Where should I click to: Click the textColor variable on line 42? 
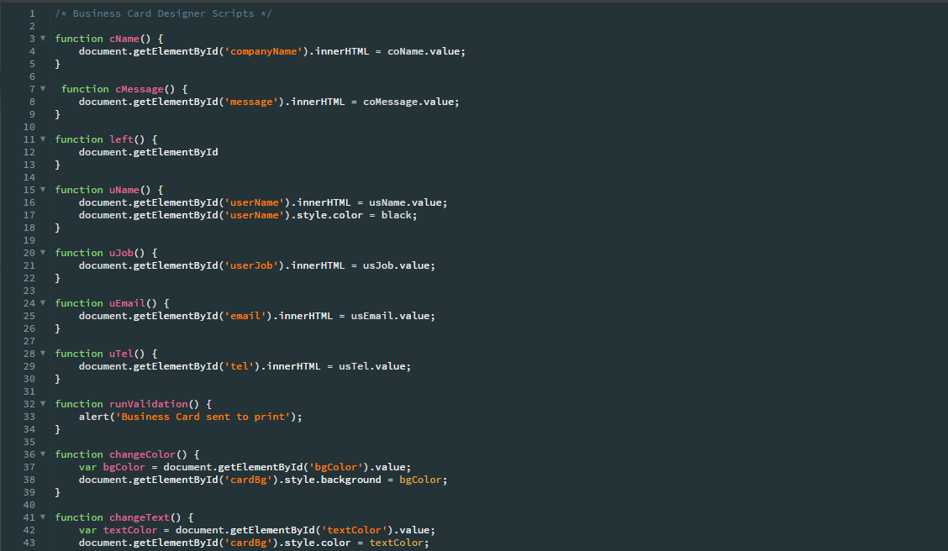coord(130,530)
